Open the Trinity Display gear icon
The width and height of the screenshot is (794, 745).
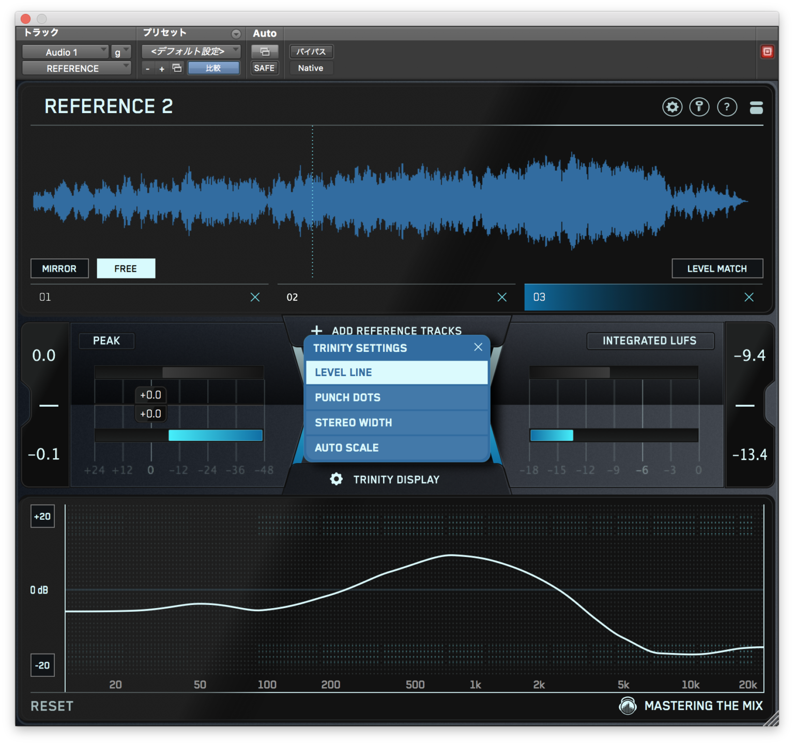click(x=337, y=479)
